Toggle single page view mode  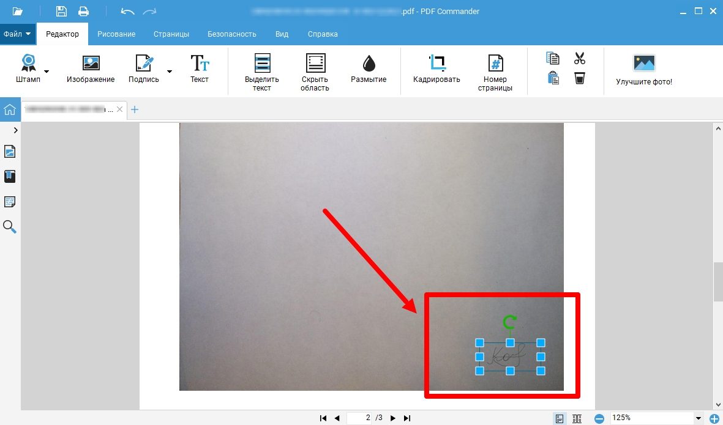coord(560,418)
